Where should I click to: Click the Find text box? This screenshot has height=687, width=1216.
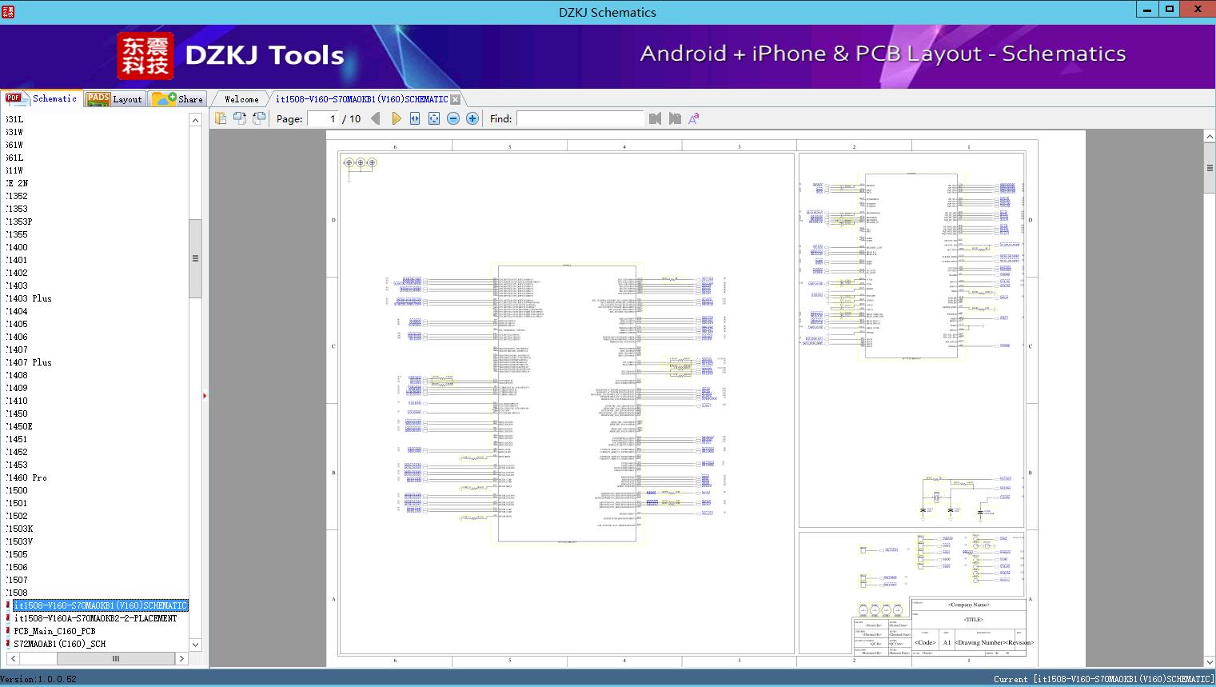[580, 118]
